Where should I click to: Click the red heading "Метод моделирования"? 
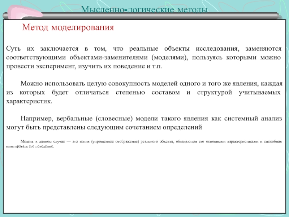(68, 27)
